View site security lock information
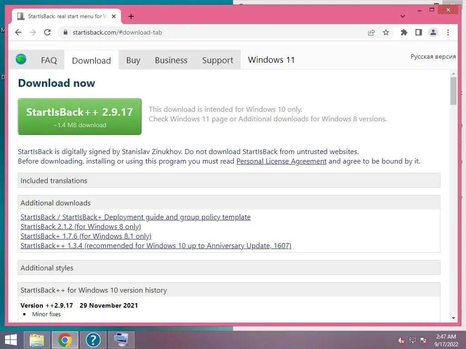 click(x=66, y=32)
